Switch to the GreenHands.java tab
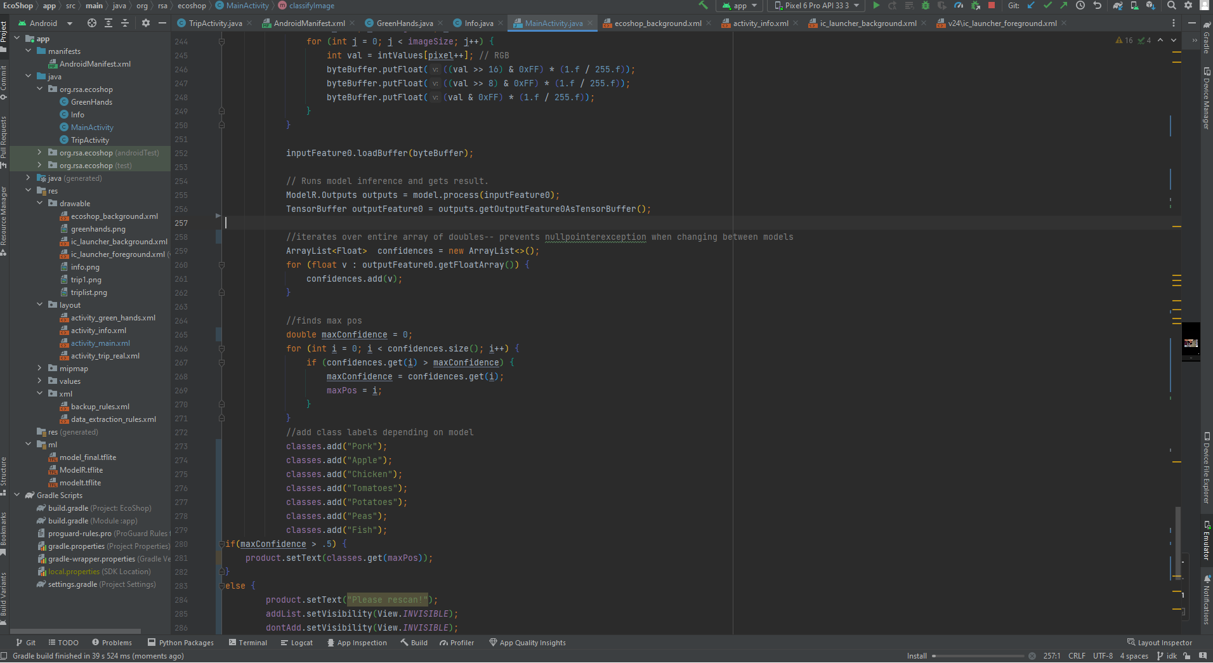Viewport: 1213px width, 663px height. point(404,23)
